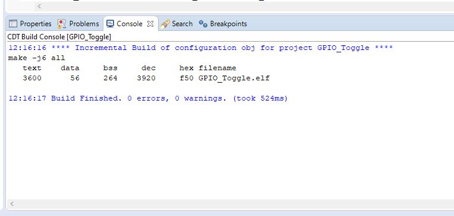This screenshot has height=216, width=454.
Task: Click the Incremental Build header line
Action: (x=201, y=48)
